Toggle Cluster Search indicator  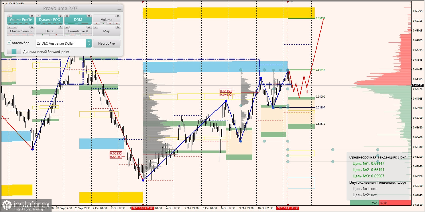(x=21, y=31)
